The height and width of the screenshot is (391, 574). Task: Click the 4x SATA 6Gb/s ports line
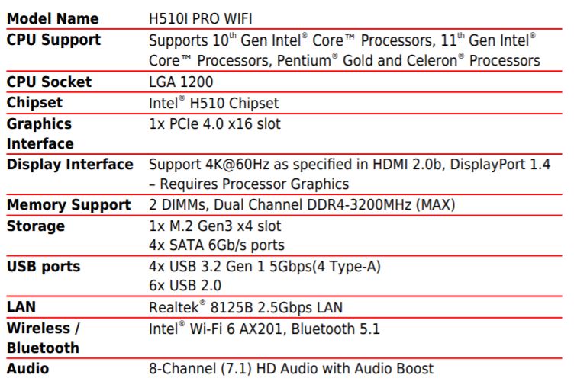216,245
